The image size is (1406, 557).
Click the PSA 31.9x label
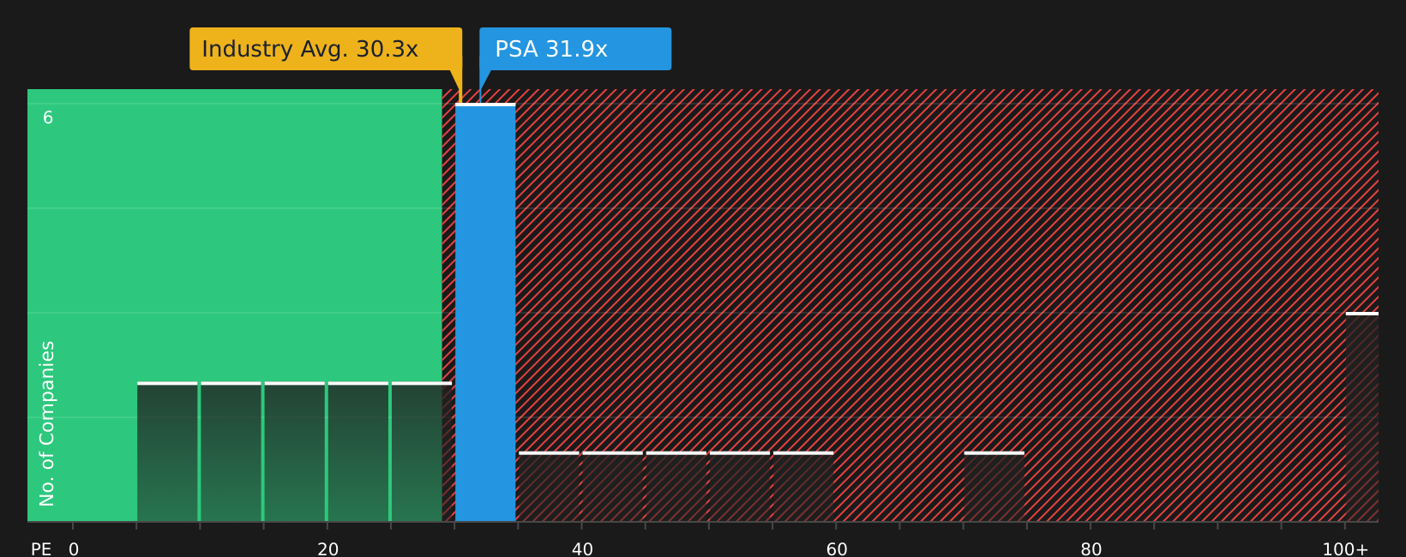pos(575,49)
